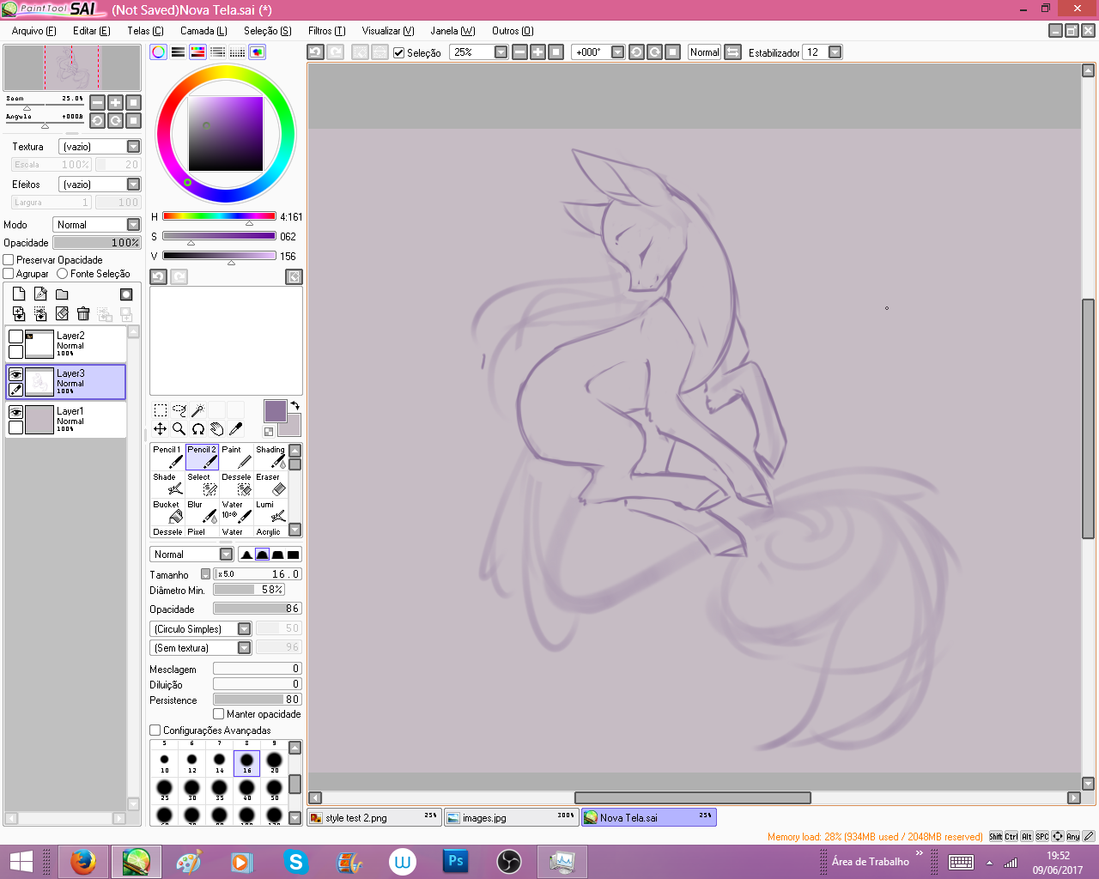Open the Sem textura dropdown
The height and width of the screenshot is (879, 1099).
244,648
